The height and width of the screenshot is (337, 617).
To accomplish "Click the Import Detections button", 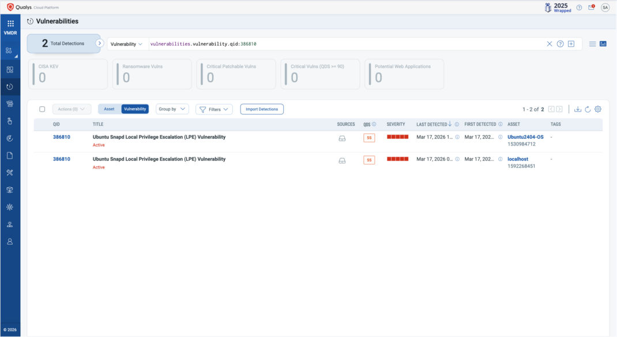I will pos(262,109).
